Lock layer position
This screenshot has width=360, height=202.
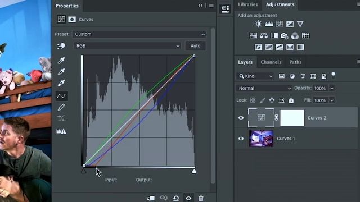click(272, 100)
